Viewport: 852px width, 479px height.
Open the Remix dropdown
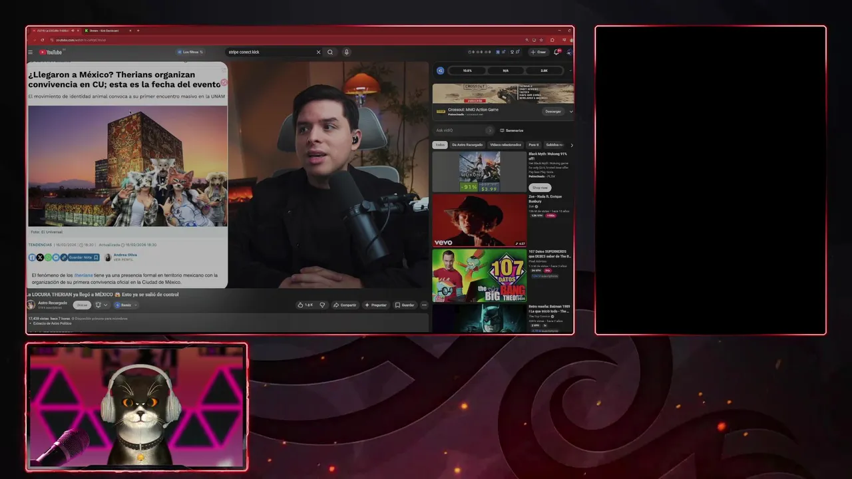click(126, 305)
